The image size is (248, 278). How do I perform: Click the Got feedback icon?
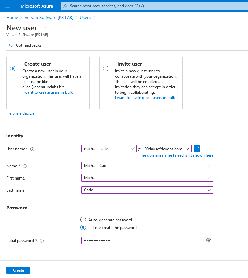(11, 45)
